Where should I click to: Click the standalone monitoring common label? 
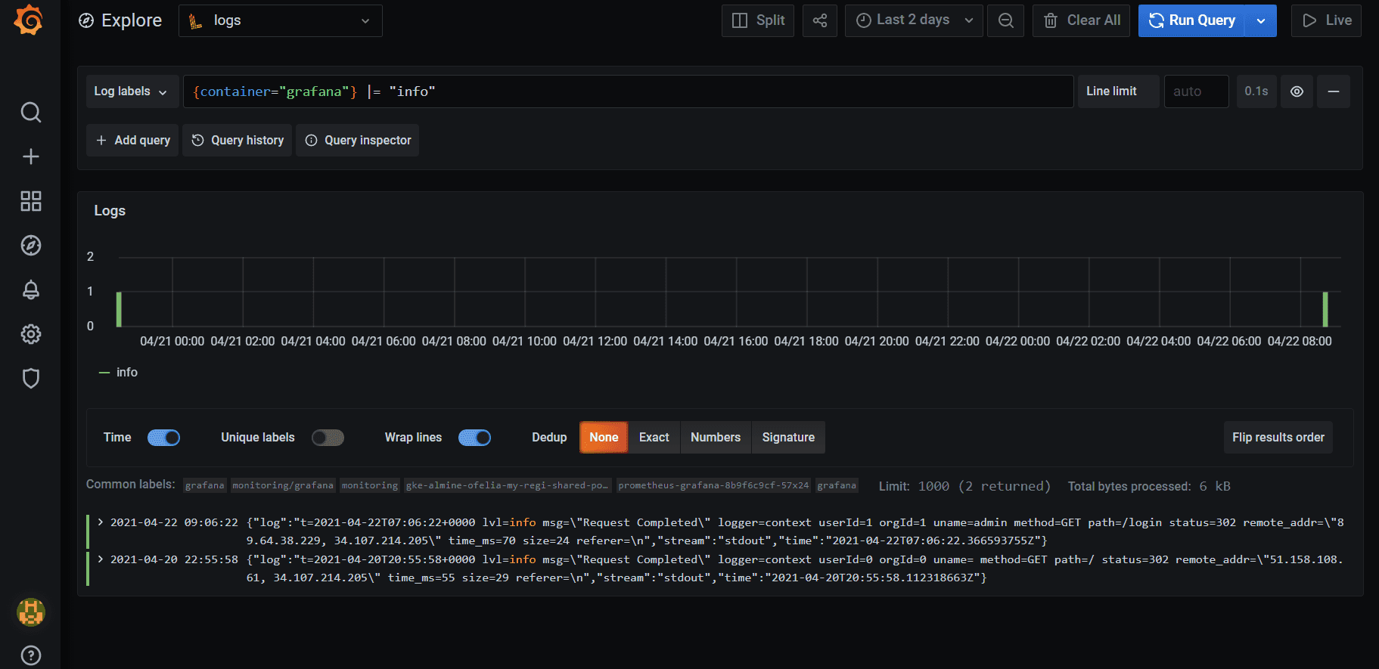click(370, 485)
